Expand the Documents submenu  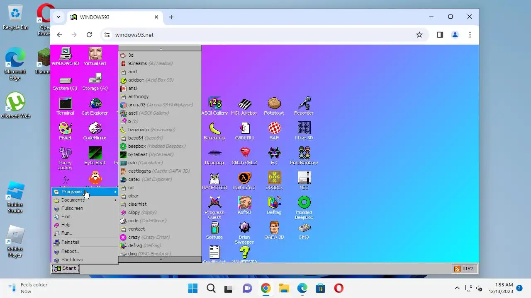pyautogui.click(x=85, y=200)
